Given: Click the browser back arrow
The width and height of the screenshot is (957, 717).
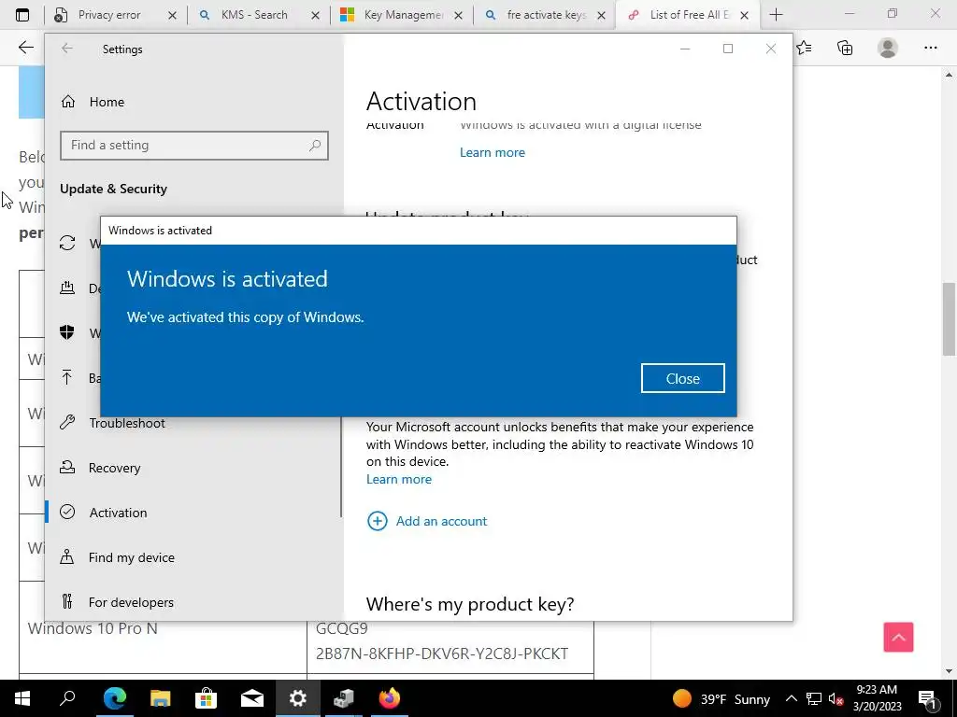Looking at the screenshot, I should pos(25,47).
